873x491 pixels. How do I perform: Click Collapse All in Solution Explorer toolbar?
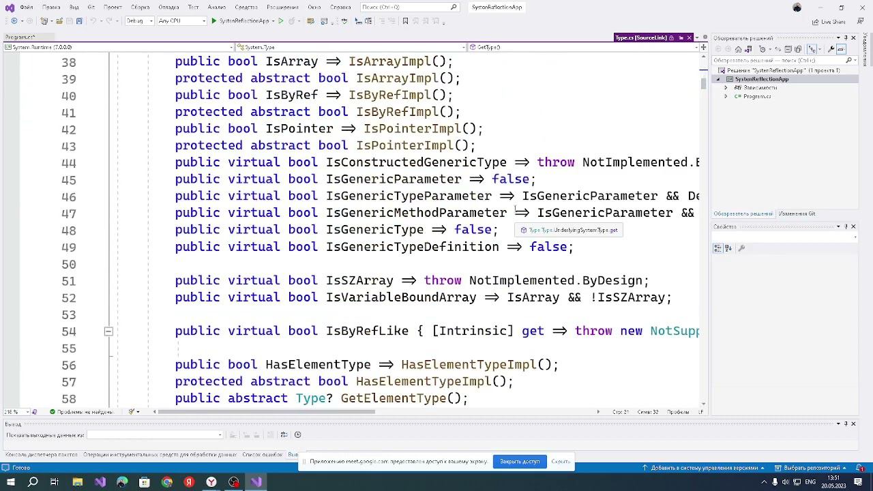pos(788,49)
